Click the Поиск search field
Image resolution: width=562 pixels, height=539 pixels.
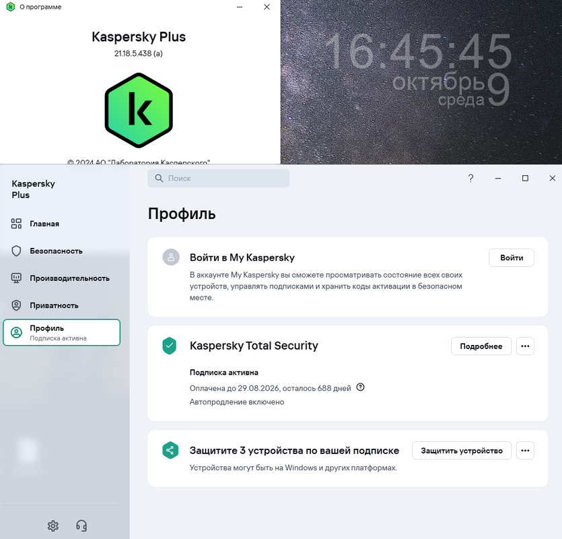tap(218, 179)
